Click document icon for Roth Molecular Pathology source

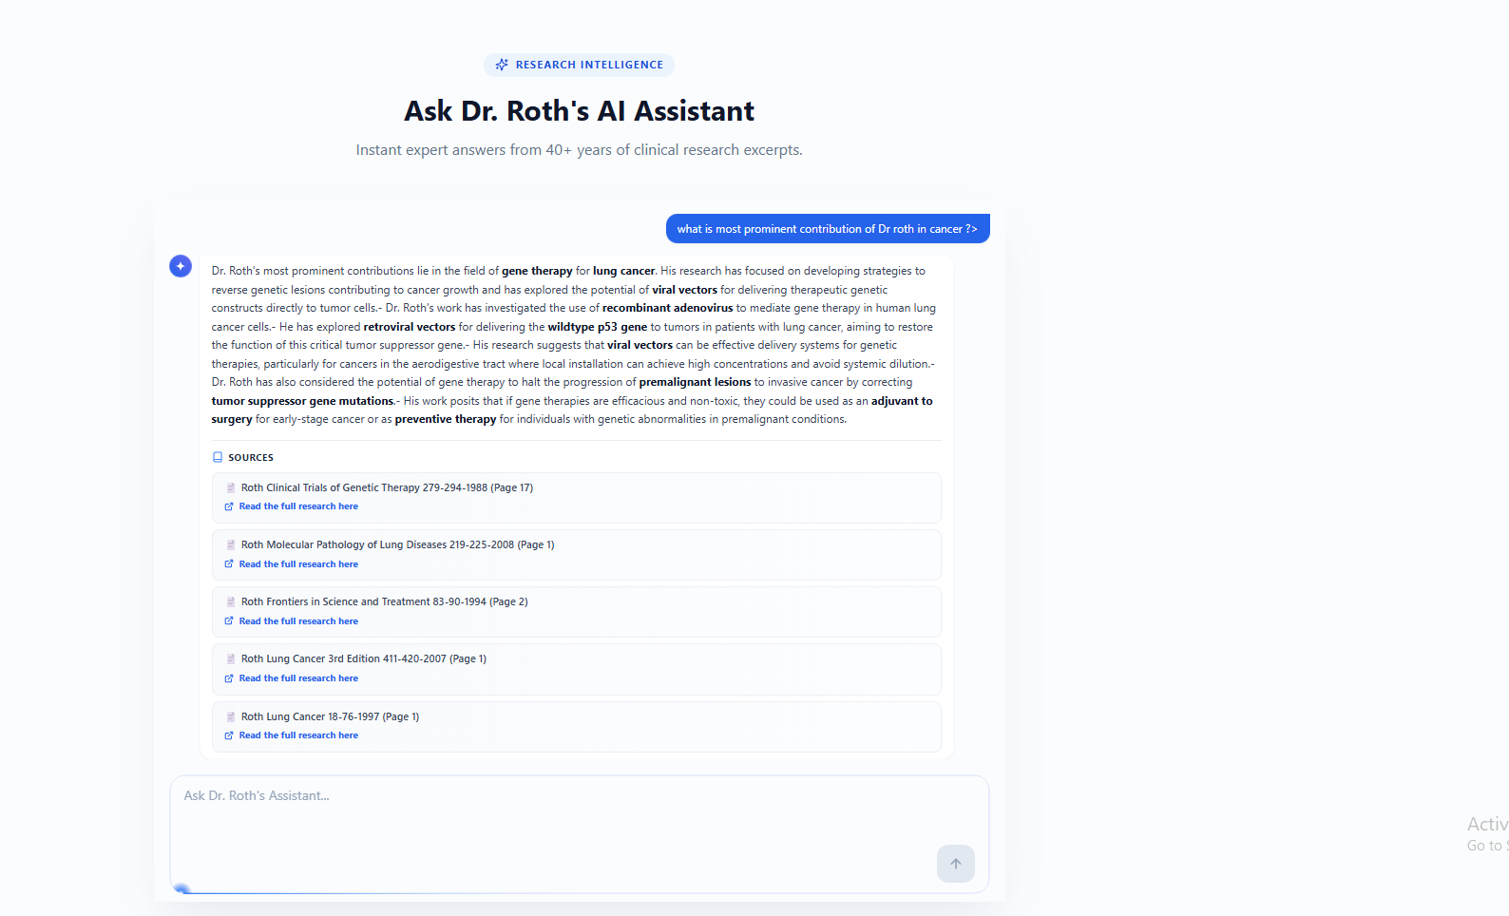click(x=230, y=544)
